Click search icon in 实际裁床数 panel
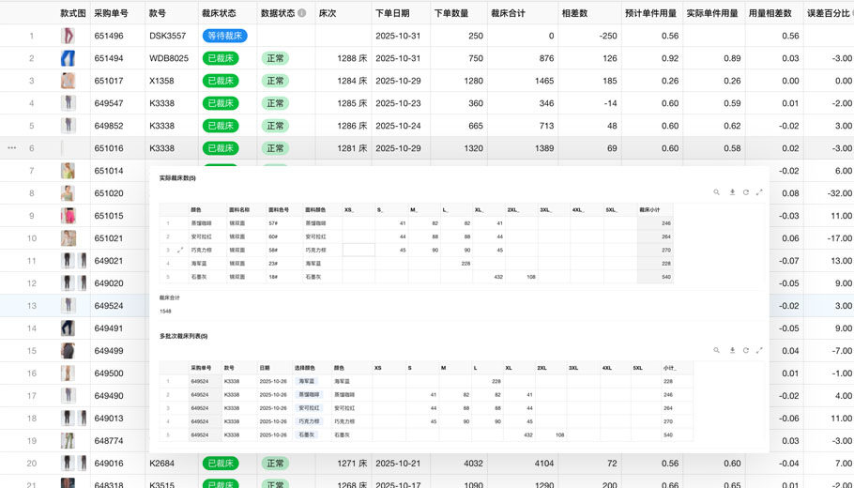854x488 pixels. (717, 192)
